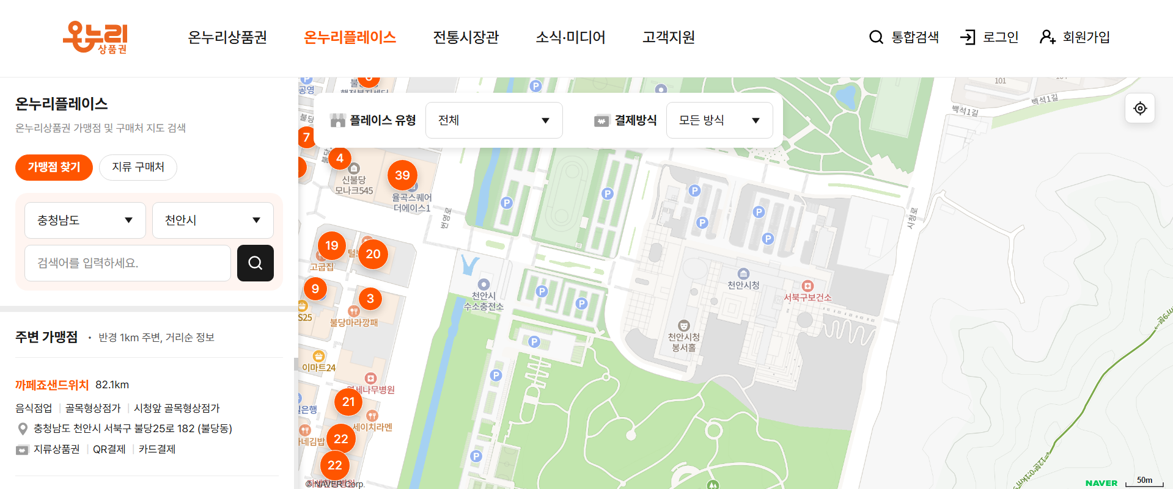Click the 충청남도 천안시 서북구 불당25로 182 address
This screenshot has height=489, width=1173.
click(133, 429)
